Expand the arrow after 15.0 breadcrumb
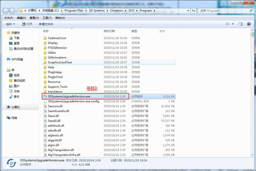Viewport: 256px width, 171px height. 137,11
